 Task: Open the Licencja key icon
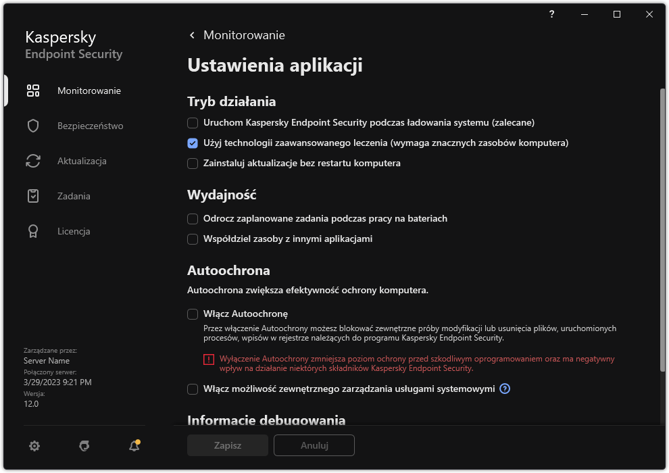coord(33,231)
